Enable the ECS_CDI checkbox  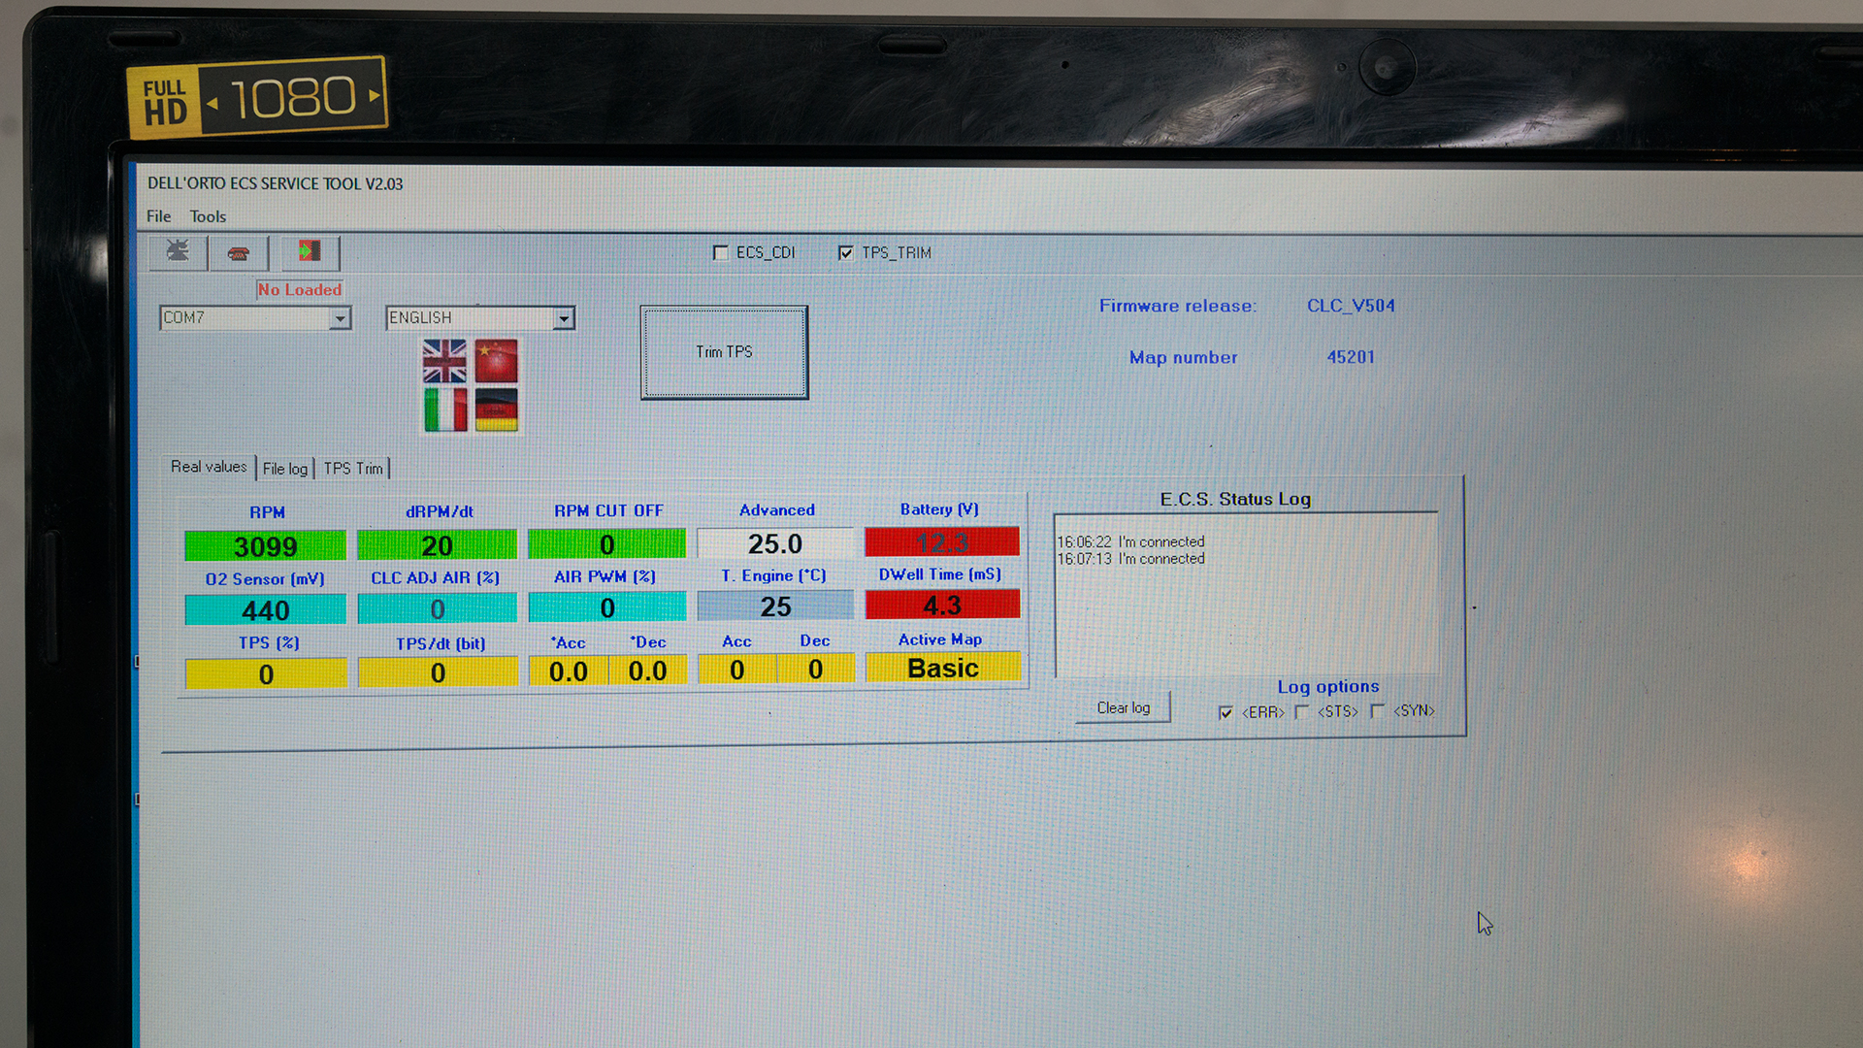pyautogui.click(x=721, y=253)
